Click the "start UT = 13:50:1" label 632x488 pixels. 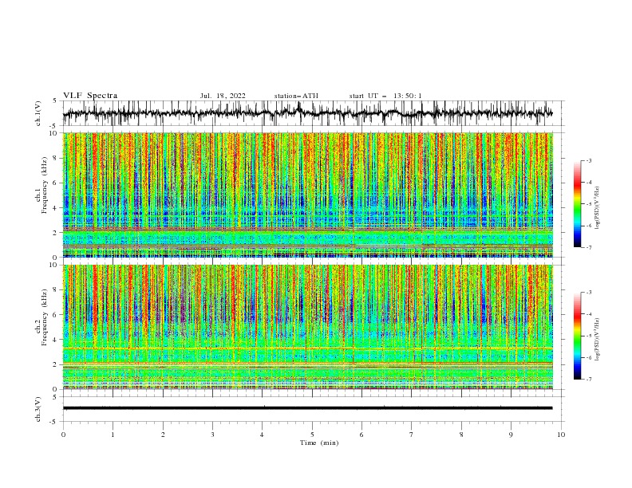(385, 96)
